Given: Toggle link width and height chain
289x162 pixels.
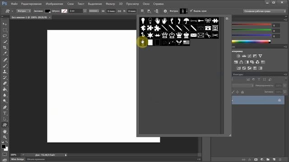Looking at the screenshot, I should click(x=119, y=11).
